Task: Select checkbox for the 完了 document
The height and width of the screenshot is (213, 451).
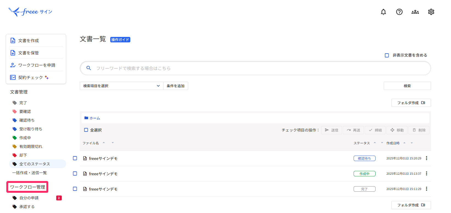Action: pyautogui.click(x=75, y=189)
